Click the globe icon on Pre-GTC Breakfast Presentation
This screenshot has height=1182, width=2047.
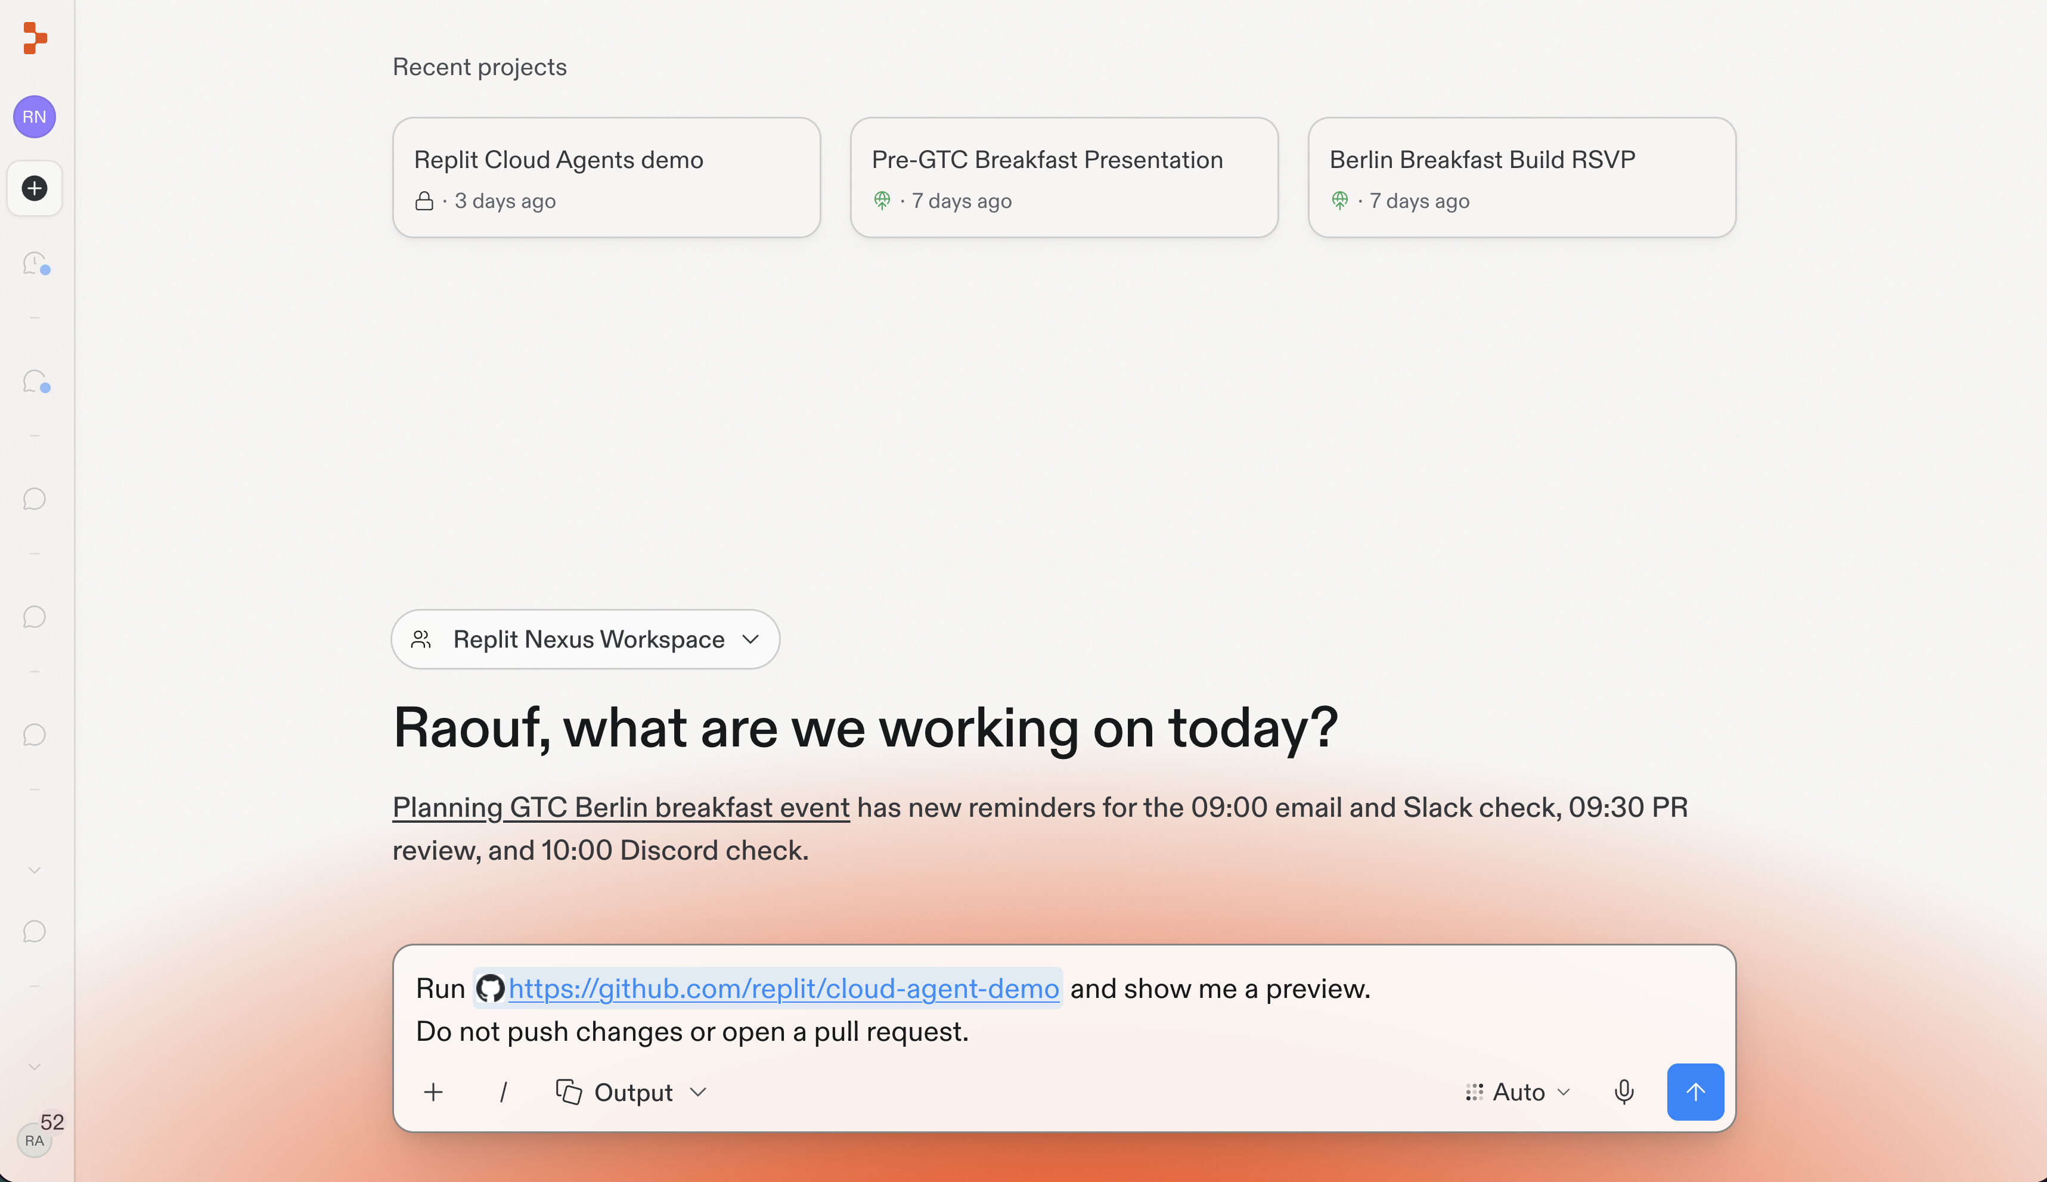(882, 201)
